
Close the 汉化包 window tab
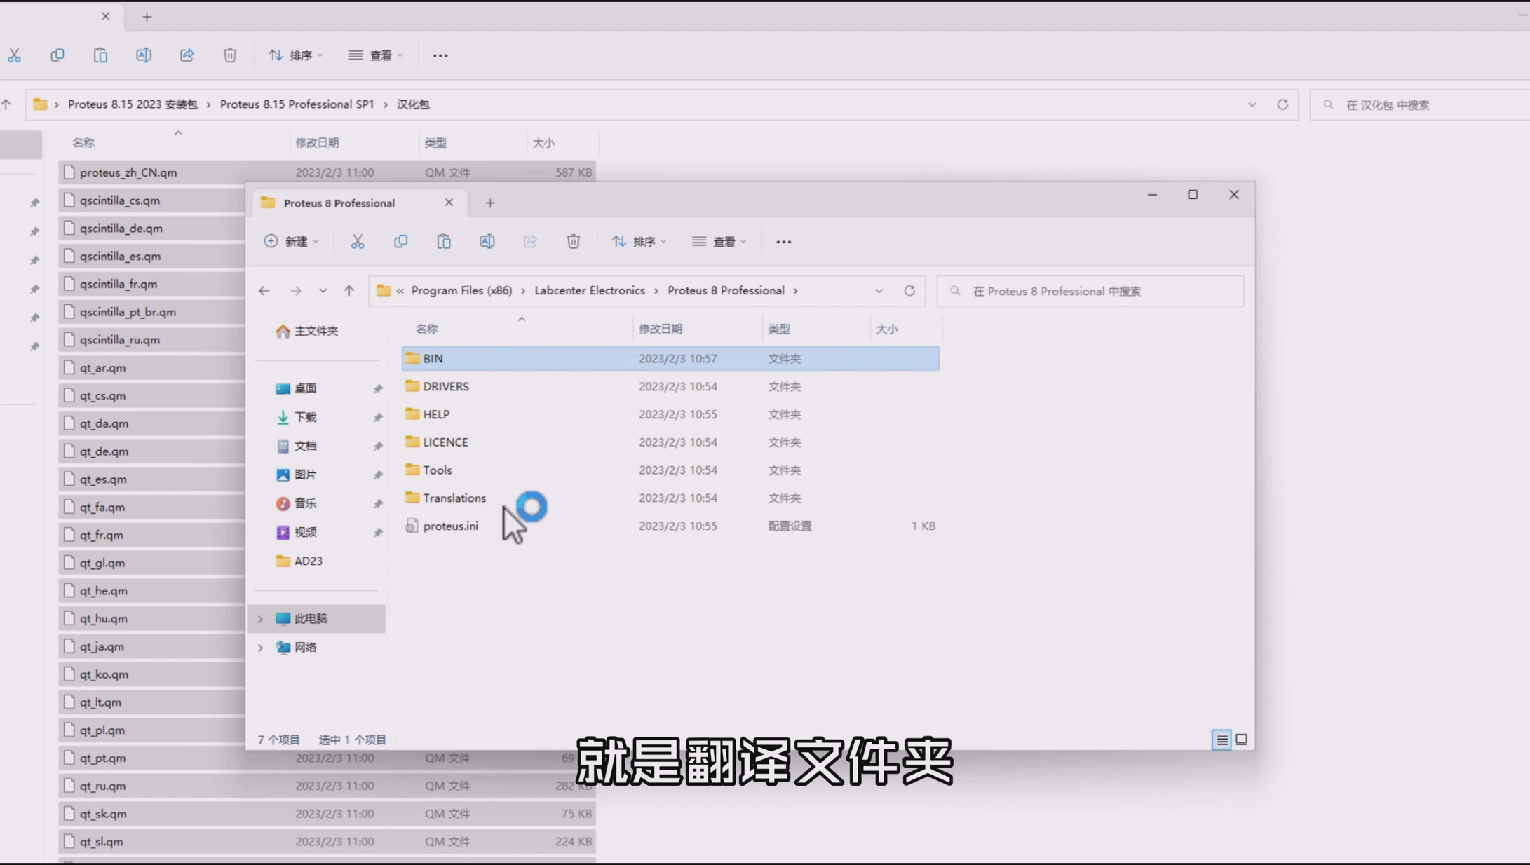click(x=105, y=16)
